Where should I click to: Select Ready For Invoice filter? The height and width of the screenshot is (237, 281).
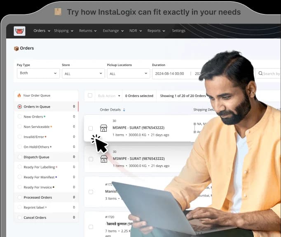click(x=46, y=187)
